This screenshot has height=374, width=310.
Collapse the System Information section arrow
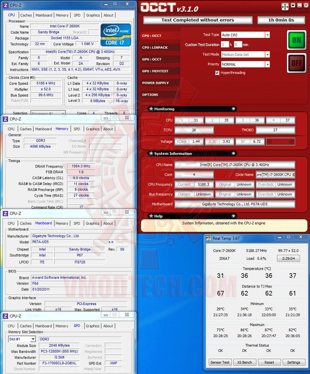233,154
